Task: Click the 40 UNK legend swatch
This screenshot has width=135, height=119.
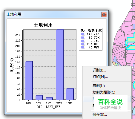Action: click(x=82, y=48)
